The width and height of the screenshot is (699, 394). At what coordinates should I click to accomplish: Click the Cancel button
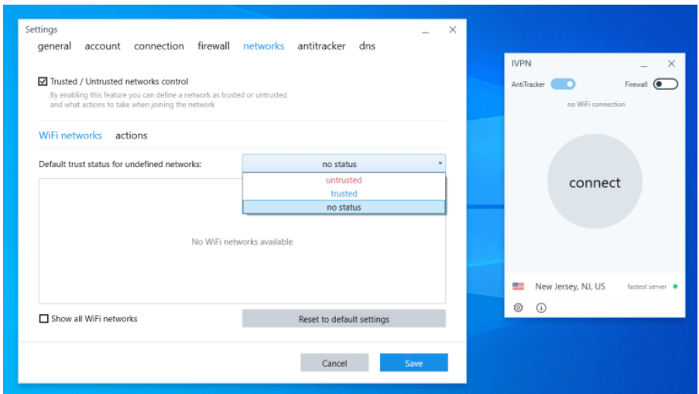pyautogui.click(x=334, y=363)
